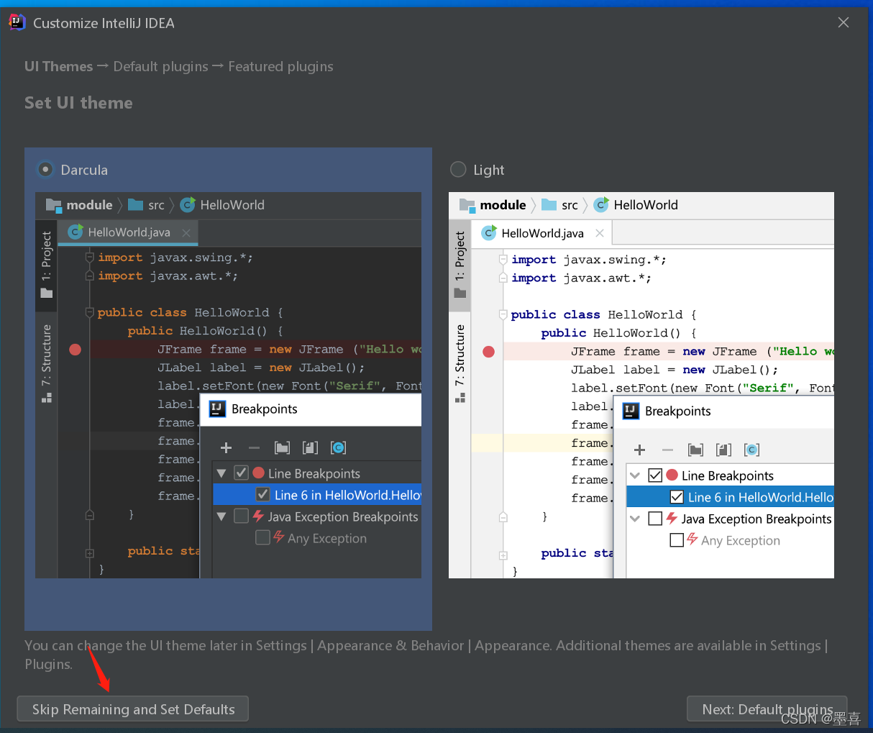Open the 1: Project tool tab in Darcula preview

(x=47, y=264)
